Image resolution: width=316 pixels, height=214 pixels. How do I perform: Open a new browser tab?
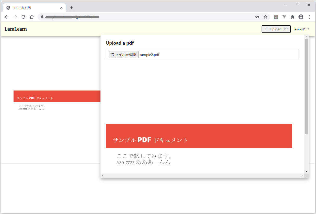tap(71, 8)
